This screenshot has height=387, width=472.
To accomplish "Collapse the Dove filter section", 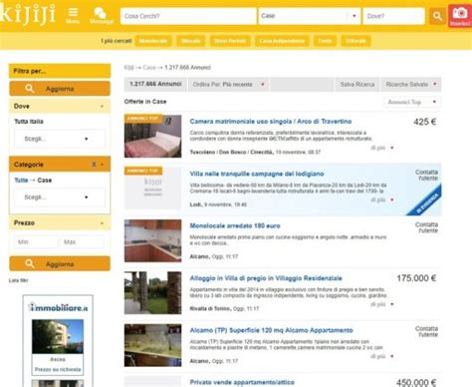I will point(102,106).
